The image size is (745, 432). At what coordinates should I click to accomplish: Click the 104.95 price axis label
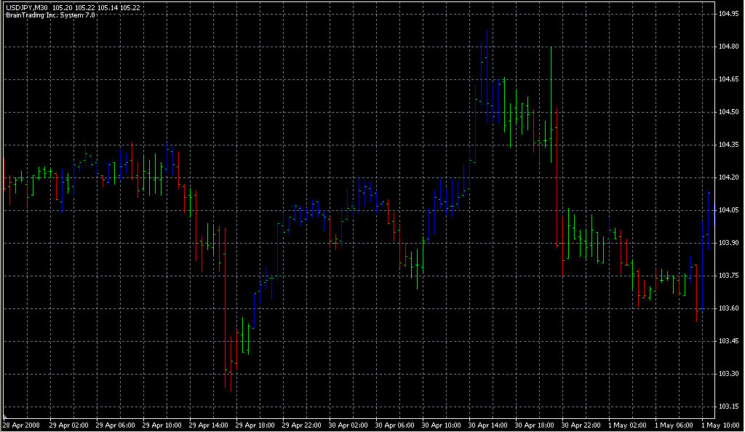click(728, 14)
